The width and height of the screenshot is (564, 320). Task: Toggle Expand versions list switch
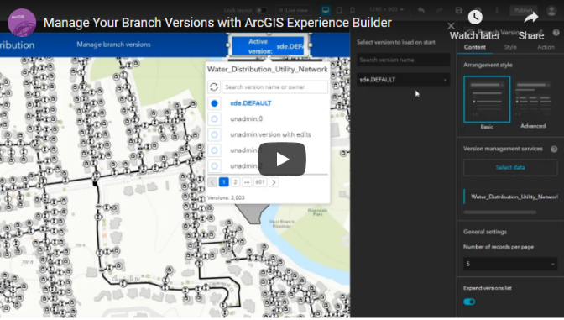coord(469,302)
